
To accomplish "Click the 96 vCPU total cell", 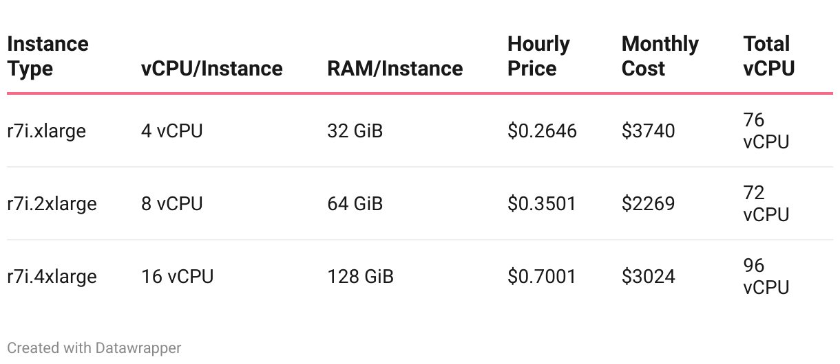I will click(x=766, y=276).
